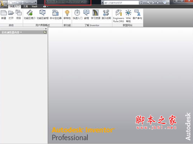Screen dimensions: 193x144
Task: Click the New Features (新特性) lightbulb icon
Action: [x=67, y=13]
